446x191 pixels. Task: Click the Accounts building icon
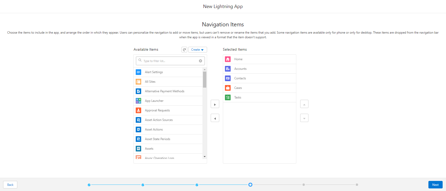tap(228, 69)
